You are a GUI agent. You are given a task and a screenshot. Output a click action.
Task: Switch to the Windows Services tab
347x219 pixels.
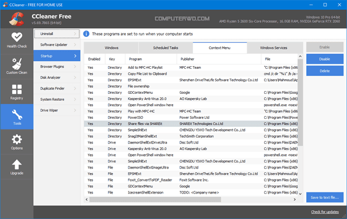tap(274, 48)
